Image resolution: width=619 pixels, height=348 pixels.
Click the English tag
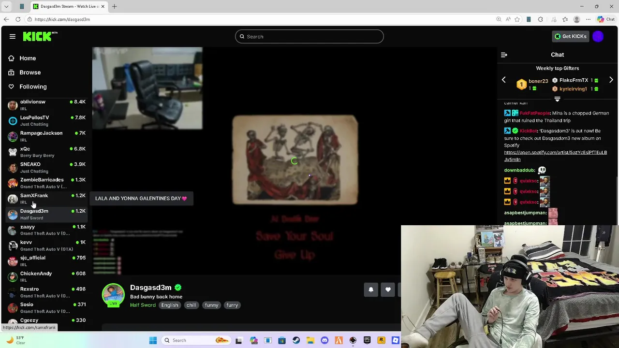pyautogui.click(x=170, y=305)
